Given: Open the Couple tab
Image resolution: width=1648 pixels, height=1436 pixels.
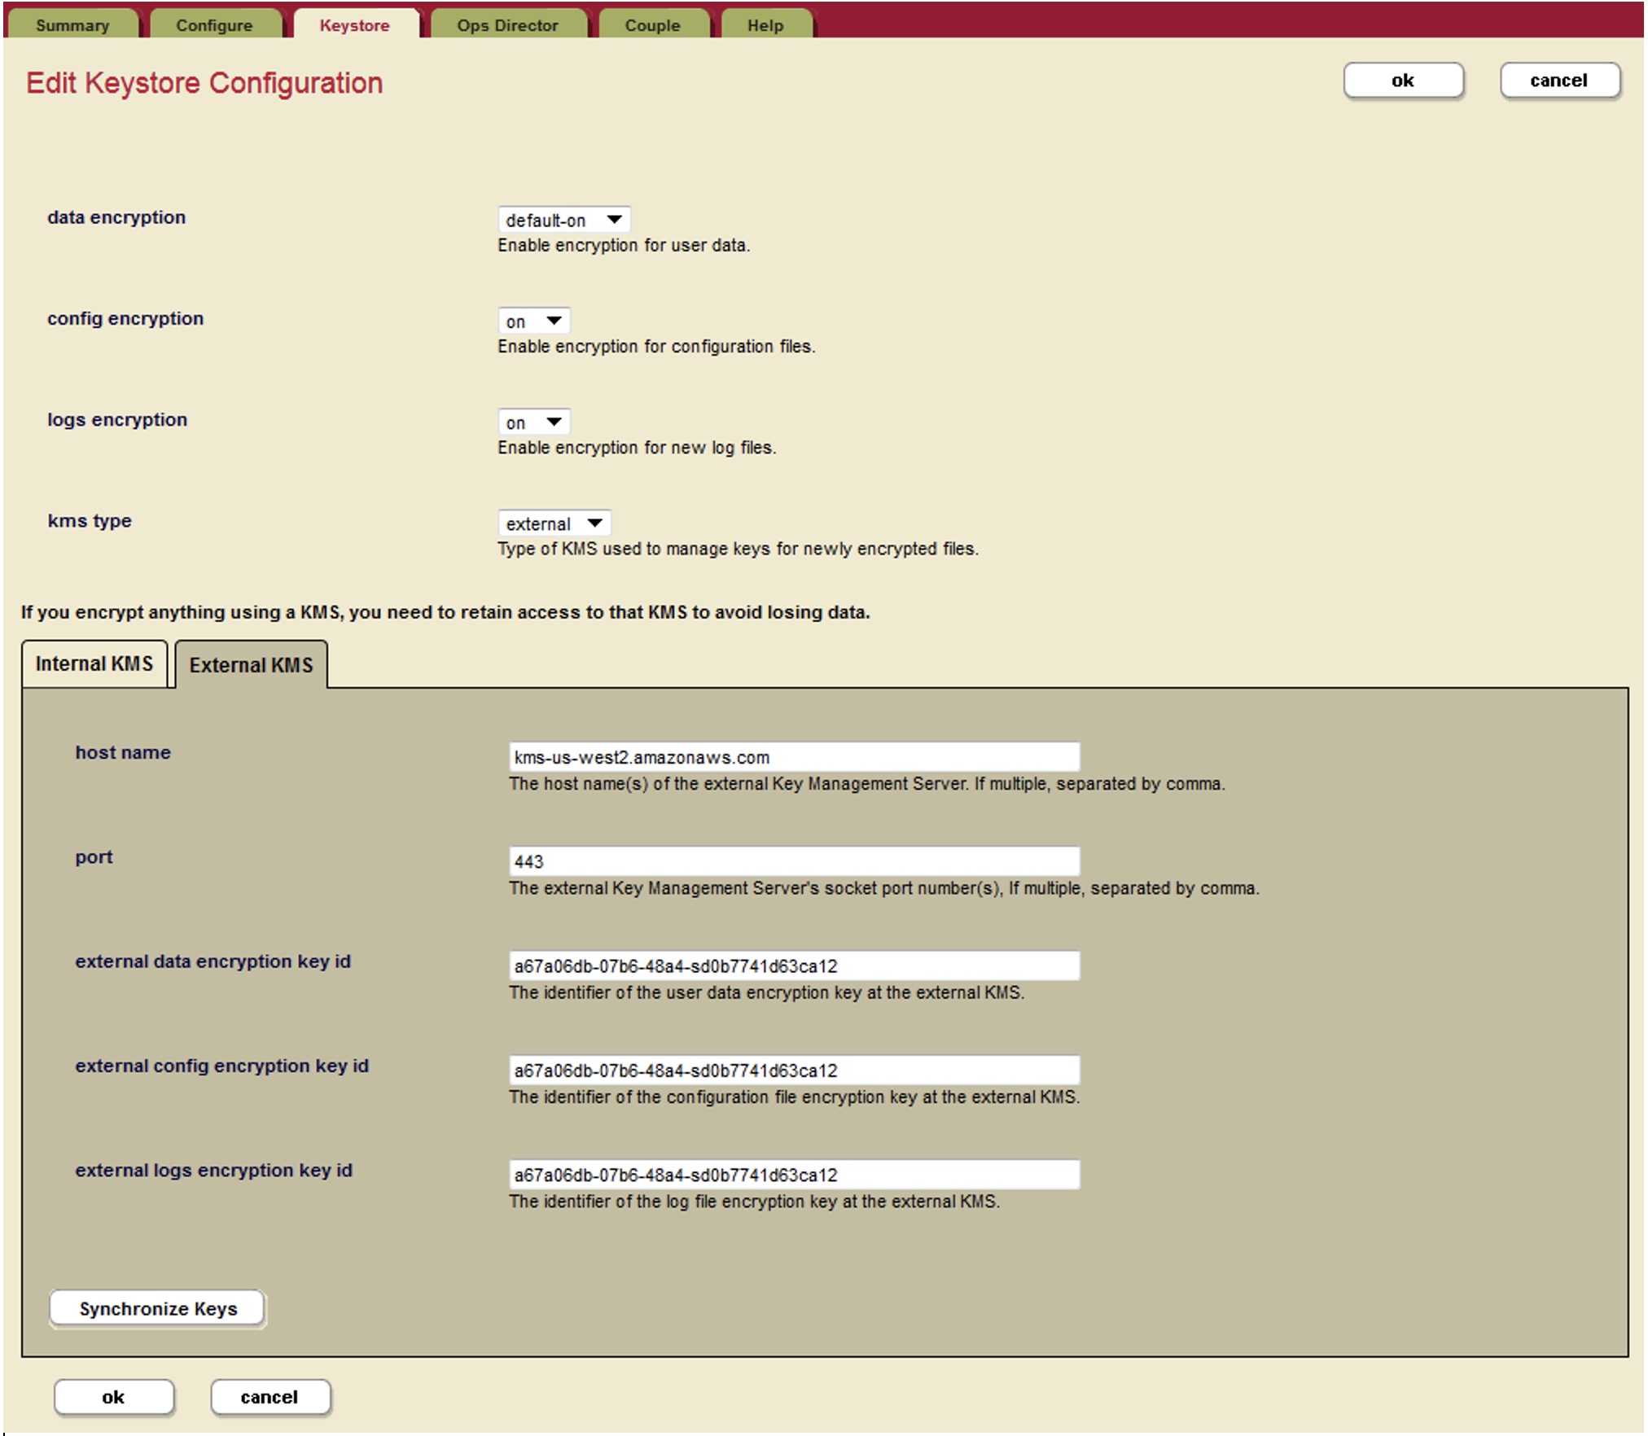Looking at the screenshot, I should (652, 24).
